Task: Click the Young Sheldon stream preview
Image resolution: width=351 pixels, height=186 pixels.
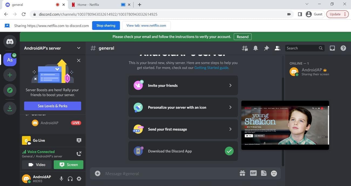Action: pyautogui.click(x=285, y=125)
